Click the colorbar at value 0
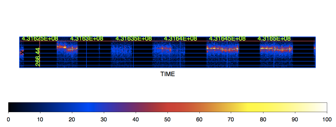This screenshot has height=127, width=336. (9, 107)
